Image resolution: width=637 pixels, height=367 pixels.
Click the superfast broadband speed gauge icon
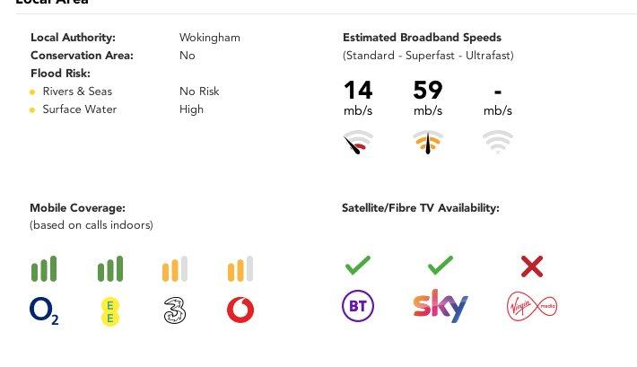(x=428, y=143)
